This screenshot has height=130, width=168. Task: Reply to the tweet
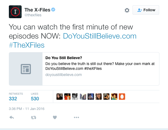tap(12, 117)
